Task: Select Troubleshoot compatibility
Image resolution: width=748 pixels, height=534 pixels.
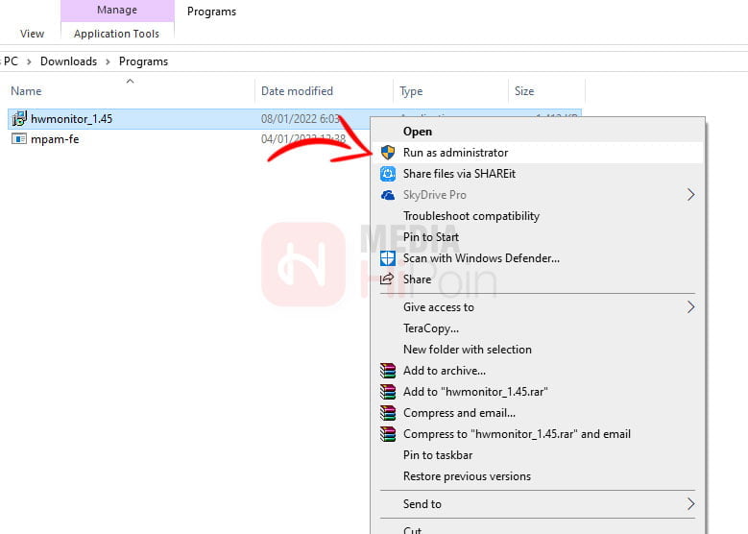Action: [538, 216]
